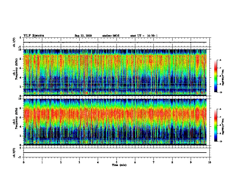Click the ch.1 frequency tick label "6"

tap(21, 68)
